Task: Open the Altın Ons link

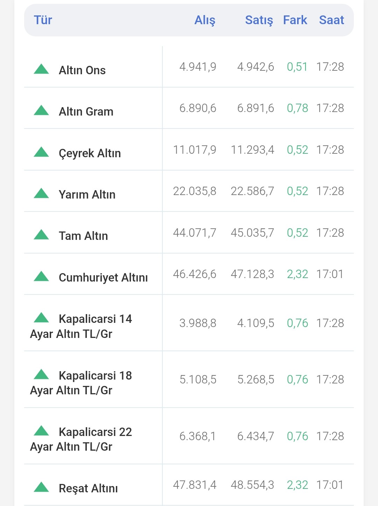Action: pyautogui.click(x=82, y=70)
